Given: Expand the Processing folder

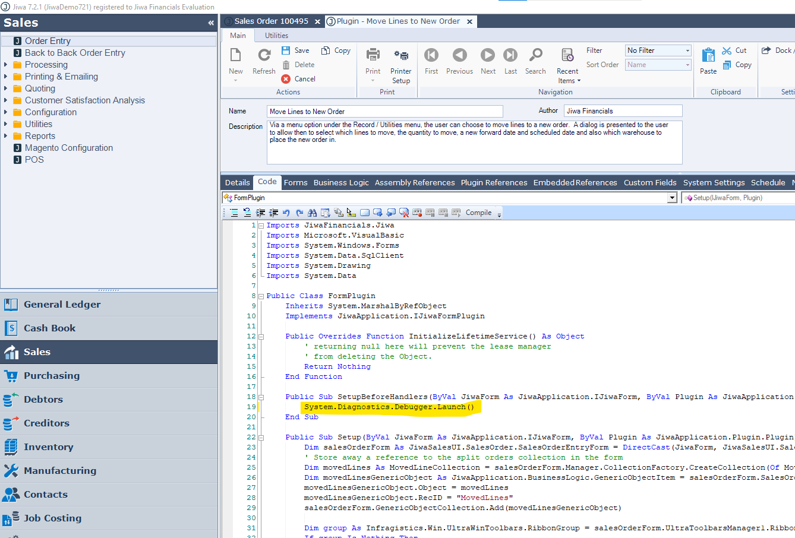Looking at the screenshot, I should [5, 65].
